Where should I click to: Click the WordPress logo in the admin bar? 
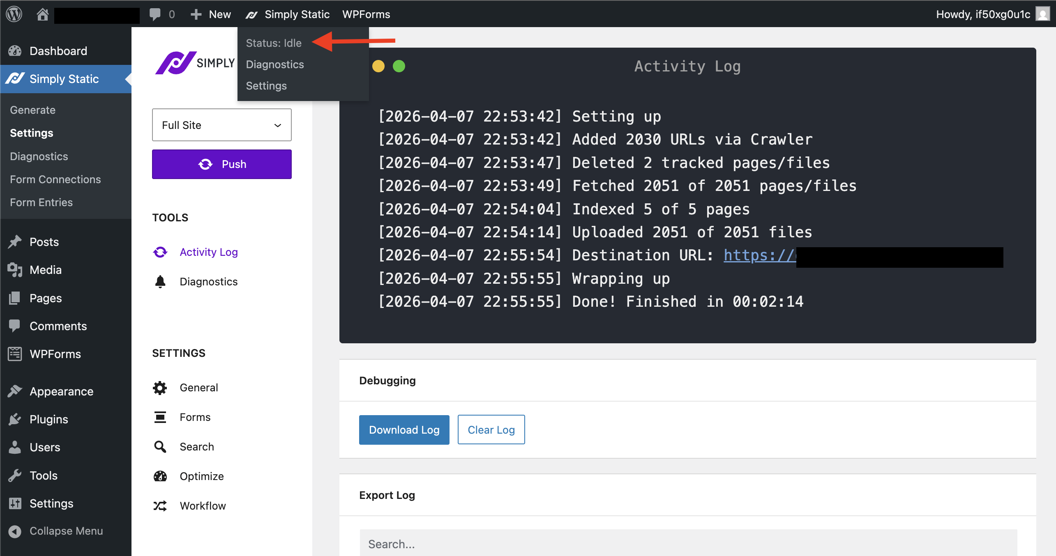click(14, 14)
